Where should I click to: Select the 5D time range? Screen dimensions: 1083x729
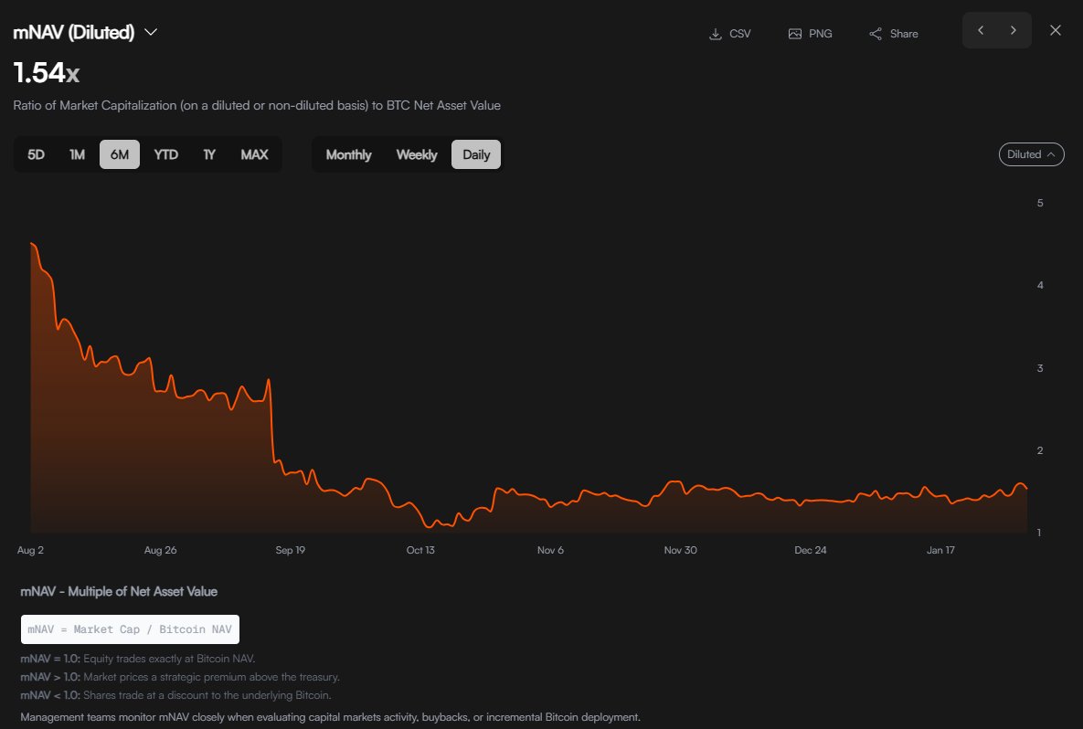pyautogui.click(x=36, y=154)
